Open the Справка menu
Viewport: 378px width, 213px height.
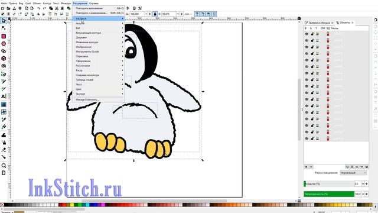point(93,4)
